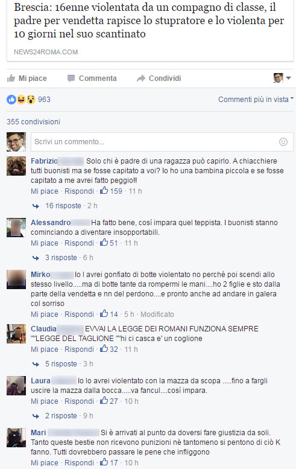Open the emoji picker in comment box
The image size is (296, 469).
[283, 142]
